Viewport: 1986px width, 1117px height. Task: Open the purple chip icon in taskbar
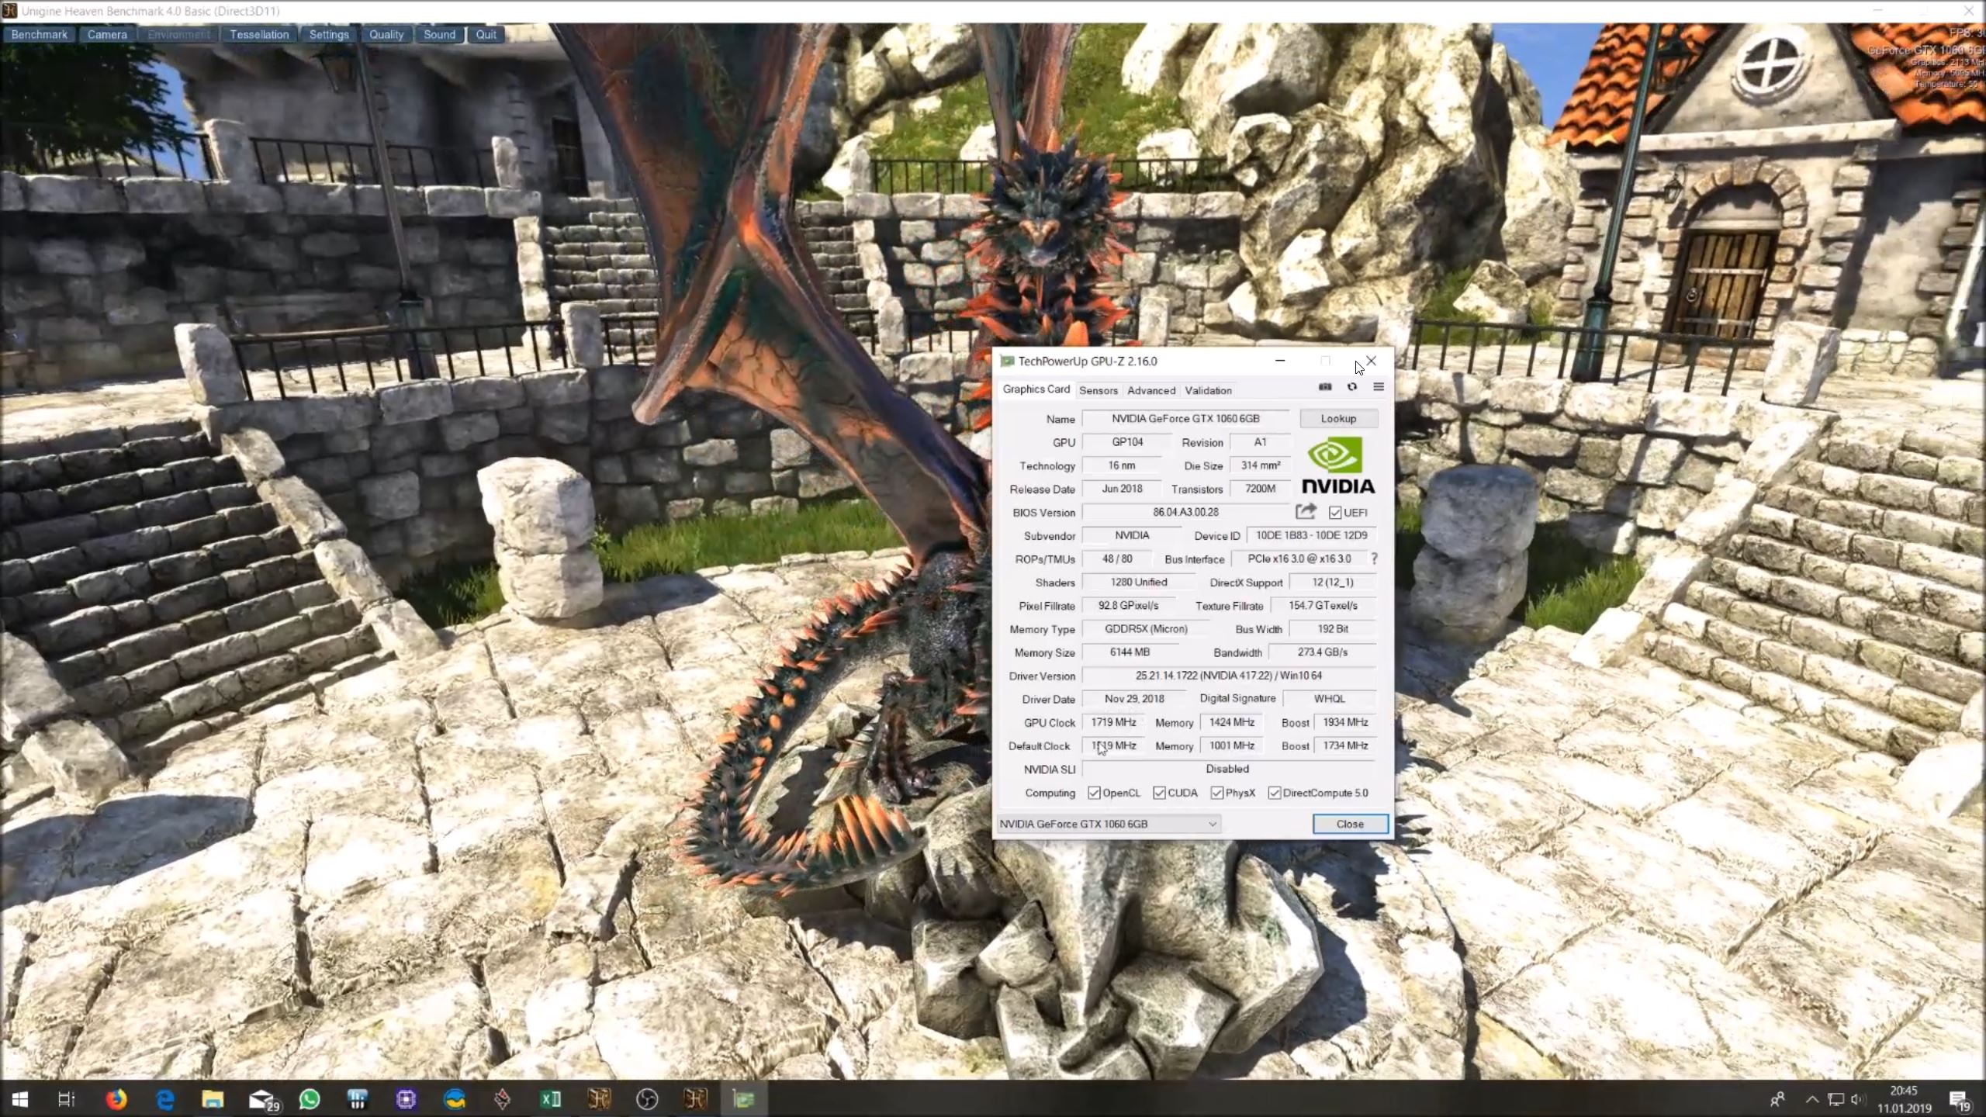(406, 1099)
